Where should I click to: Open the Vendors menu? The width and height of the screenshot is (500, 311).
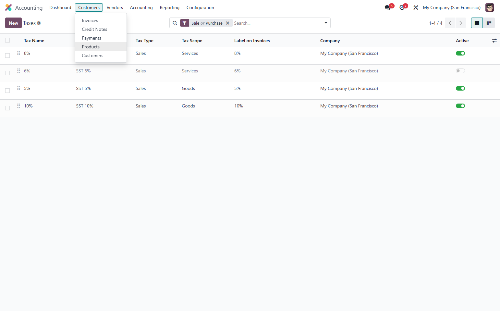[x=115, y=7]
